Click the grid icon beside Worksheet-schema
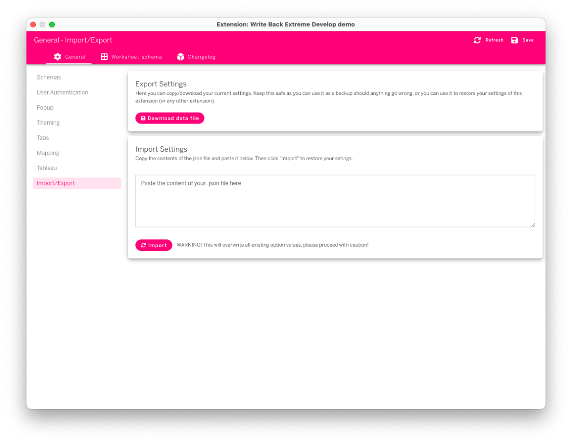 [x=104, y=56]
